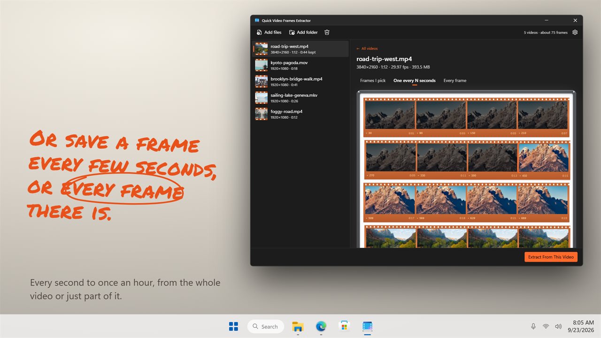Select the One every N seconds tab

[415, 81]
